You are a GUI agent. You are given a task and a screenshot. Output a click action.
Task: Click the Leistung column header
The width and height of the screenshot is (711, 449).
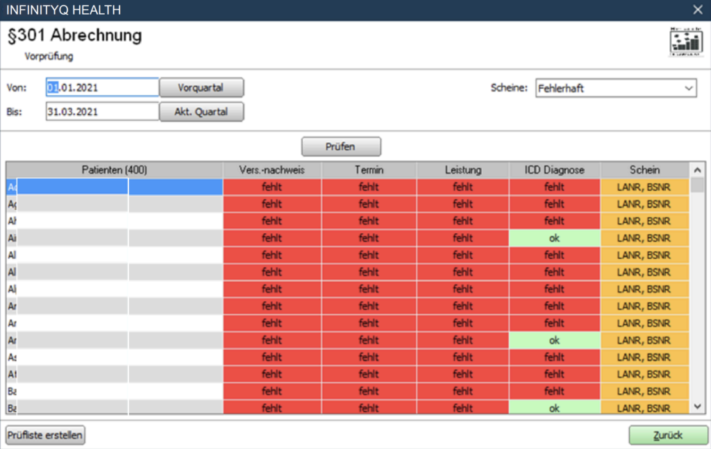pos(462,170)
